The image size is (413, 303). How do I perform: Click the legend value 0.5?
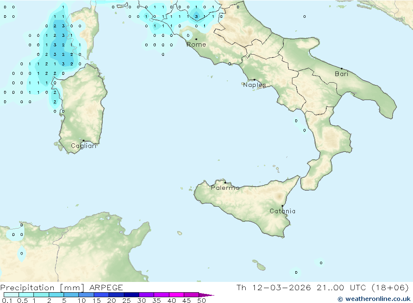click(22, 301)
